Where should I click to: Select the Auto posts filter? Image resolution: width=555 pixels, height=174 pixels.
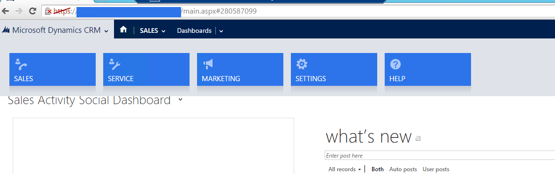click(x=403, y=169)
